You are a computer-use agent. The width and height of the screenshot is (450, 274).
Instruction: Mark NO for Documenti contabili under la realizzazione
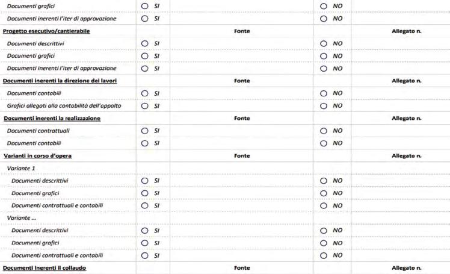click(x=324, y=143)
